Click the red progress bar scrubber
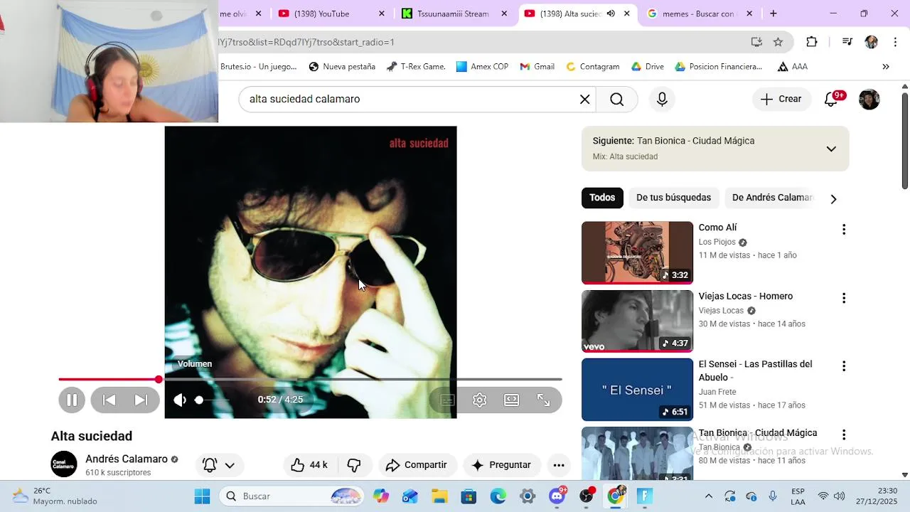This screenshot has width=910, height=512. point(159,379)
